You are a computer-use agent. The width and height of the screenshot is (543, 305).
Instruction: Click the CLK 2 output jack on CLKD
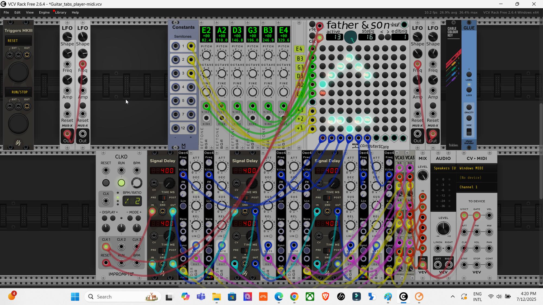[121, 247]
